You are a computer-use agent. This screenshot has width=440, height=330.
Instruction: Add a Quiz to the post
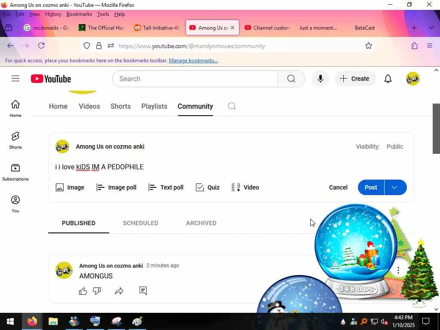[x=208, y=187]
